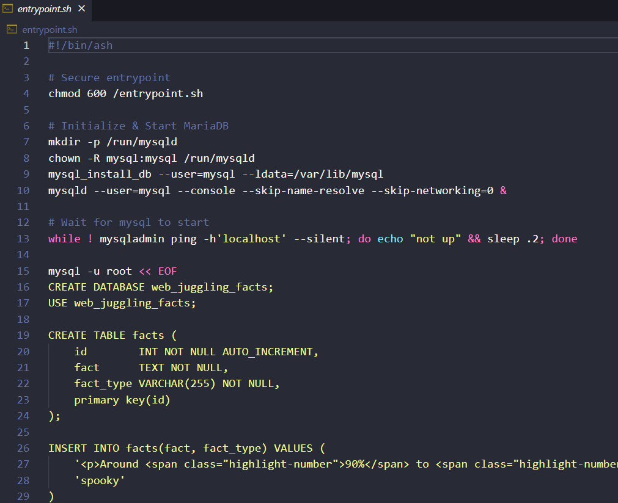618x503 pixels.
Task: Click line number 1 in the gutter
Action: [x=26, y=45]
